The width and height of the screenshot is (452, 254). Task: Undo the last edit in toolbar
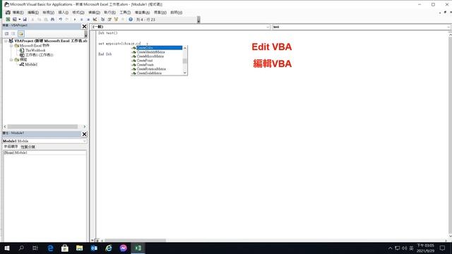coord(61,19)
